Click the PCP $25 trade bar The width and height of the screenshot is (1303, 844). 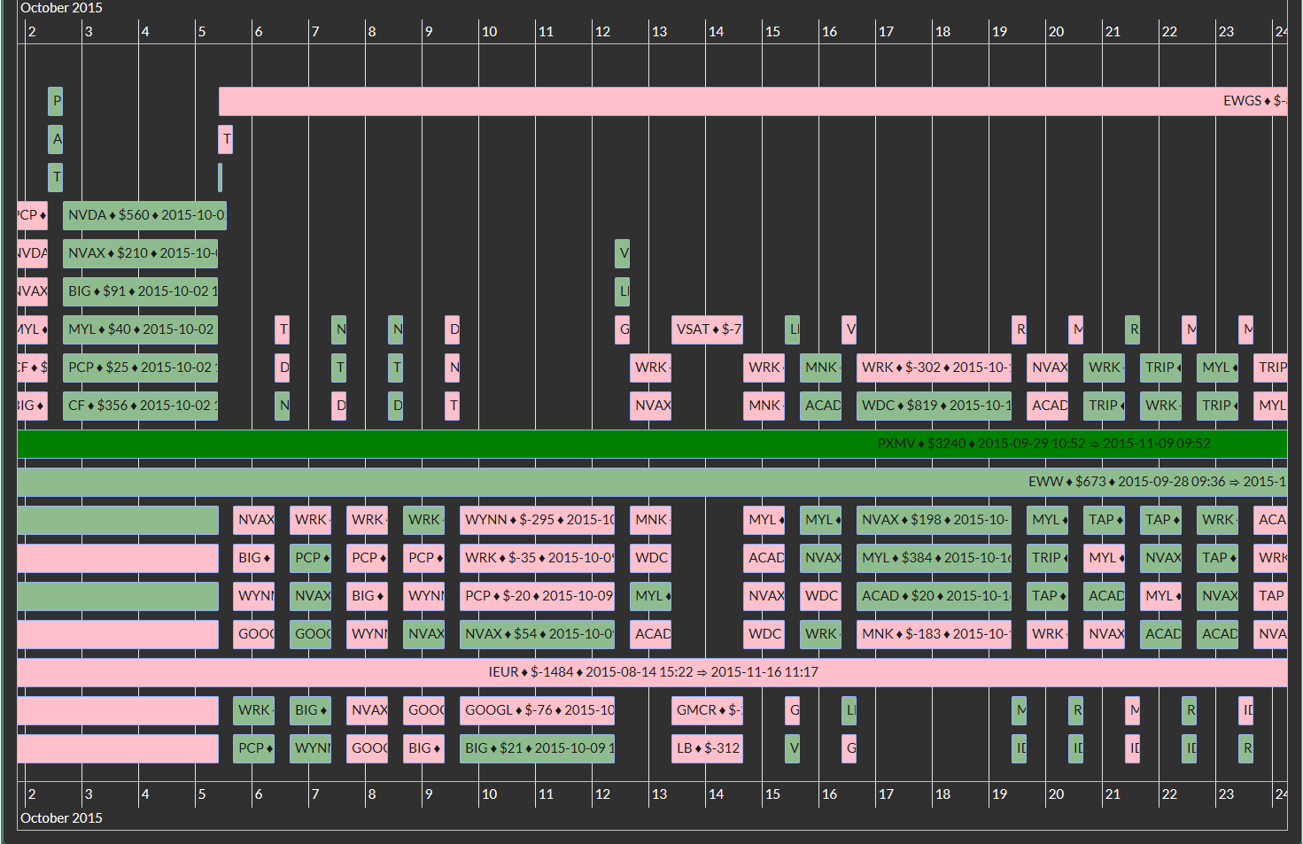(140, 368)
